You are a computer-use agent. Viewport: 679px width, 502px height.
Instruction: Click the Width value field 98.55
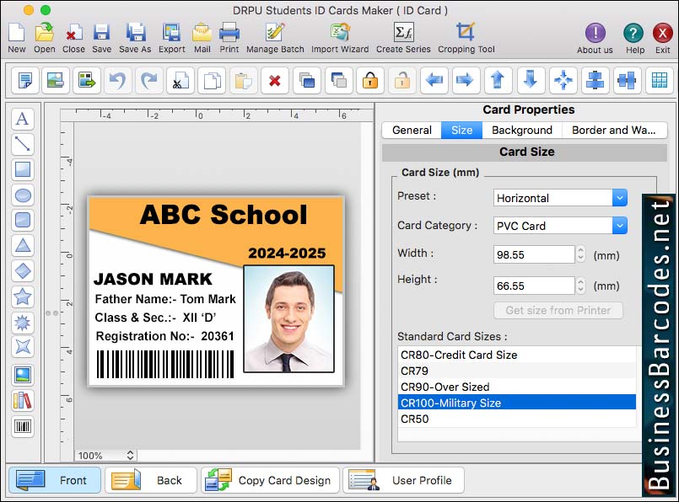point(534,254)
